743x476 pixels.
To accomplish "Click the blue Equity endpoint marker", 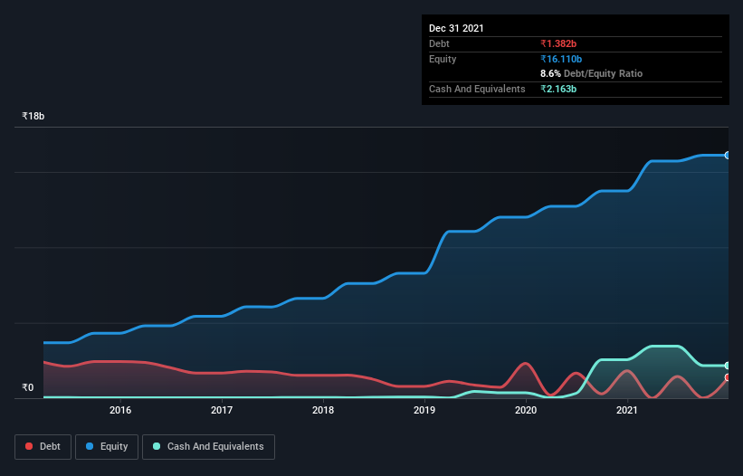I will (x=728, y=156).
